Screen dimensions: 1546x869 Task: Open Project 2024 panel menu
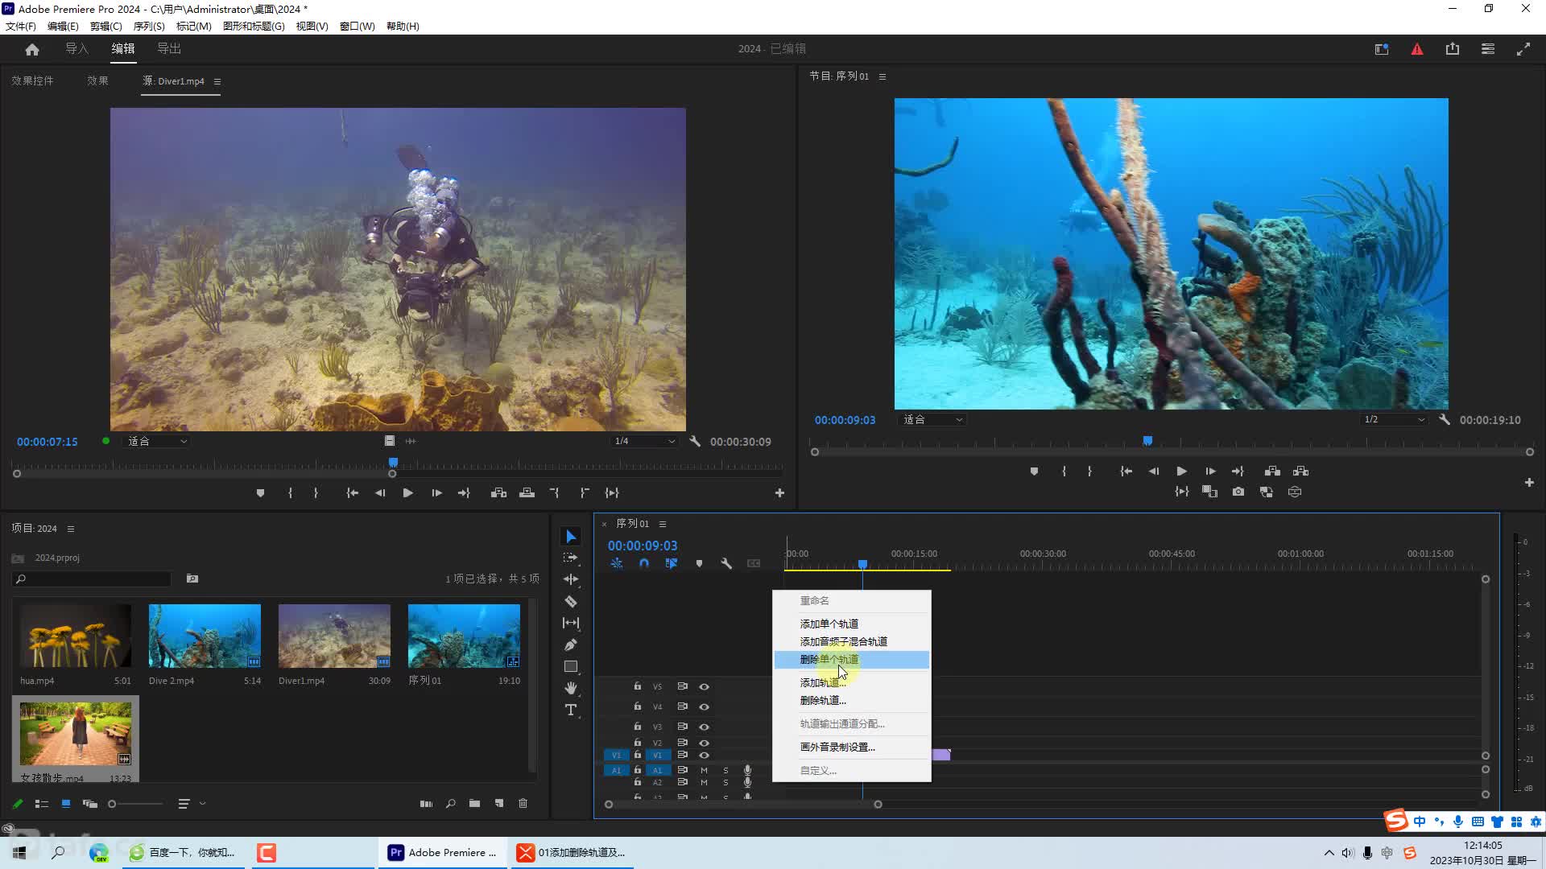click(71, 529)
